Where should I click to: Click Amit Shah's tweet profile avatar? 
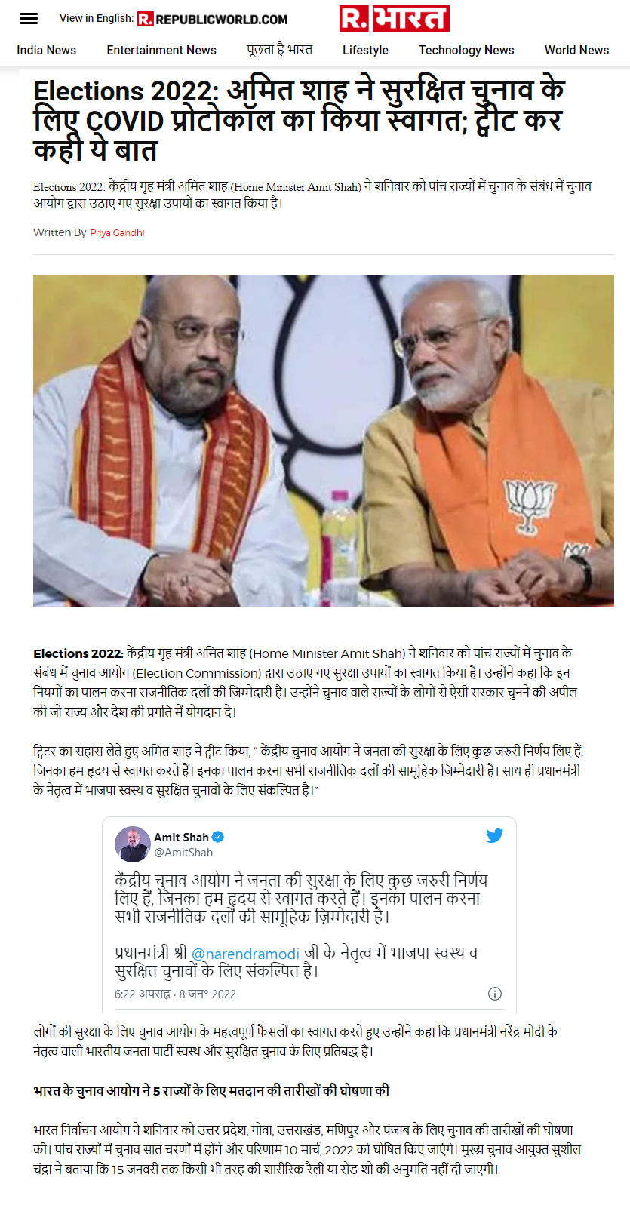point(132,844)
